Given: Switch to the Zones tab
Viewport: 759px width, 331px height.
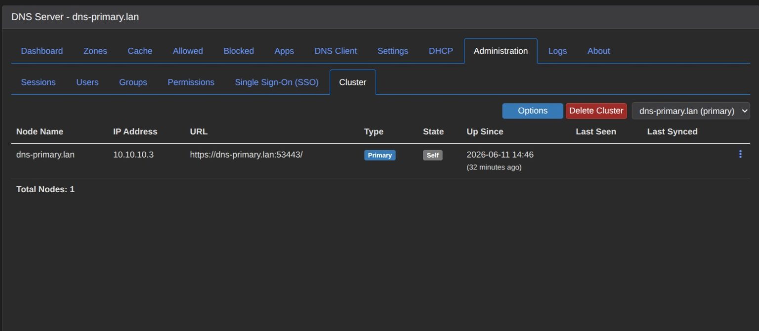Looking at the screenshot, I should pos(95,51).
